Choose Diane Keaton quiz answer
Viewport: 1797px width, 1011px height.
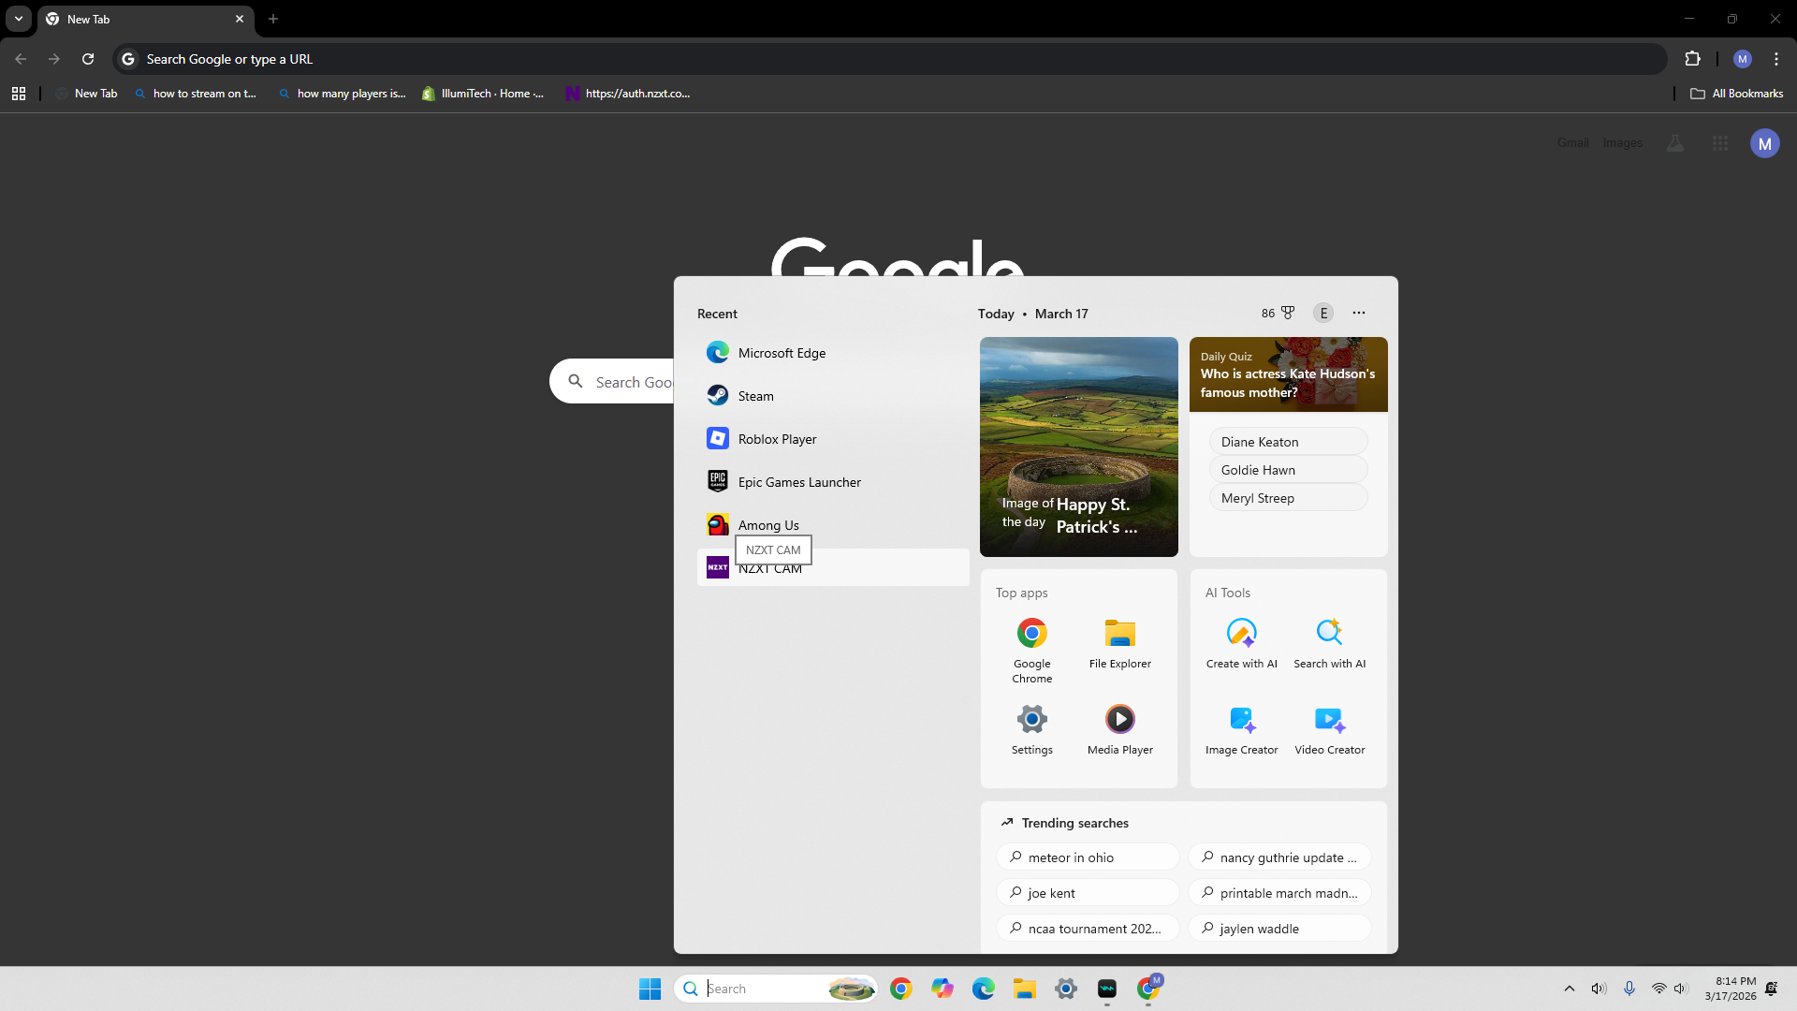point(1288,442)
